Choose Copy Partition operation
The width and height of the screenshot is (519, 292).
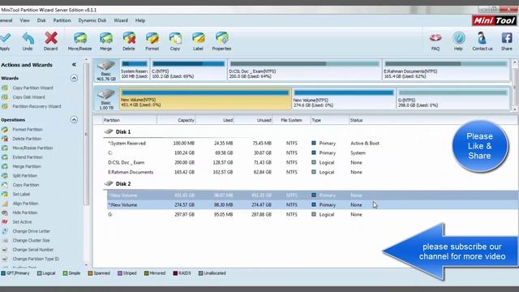tap(26, 185)
